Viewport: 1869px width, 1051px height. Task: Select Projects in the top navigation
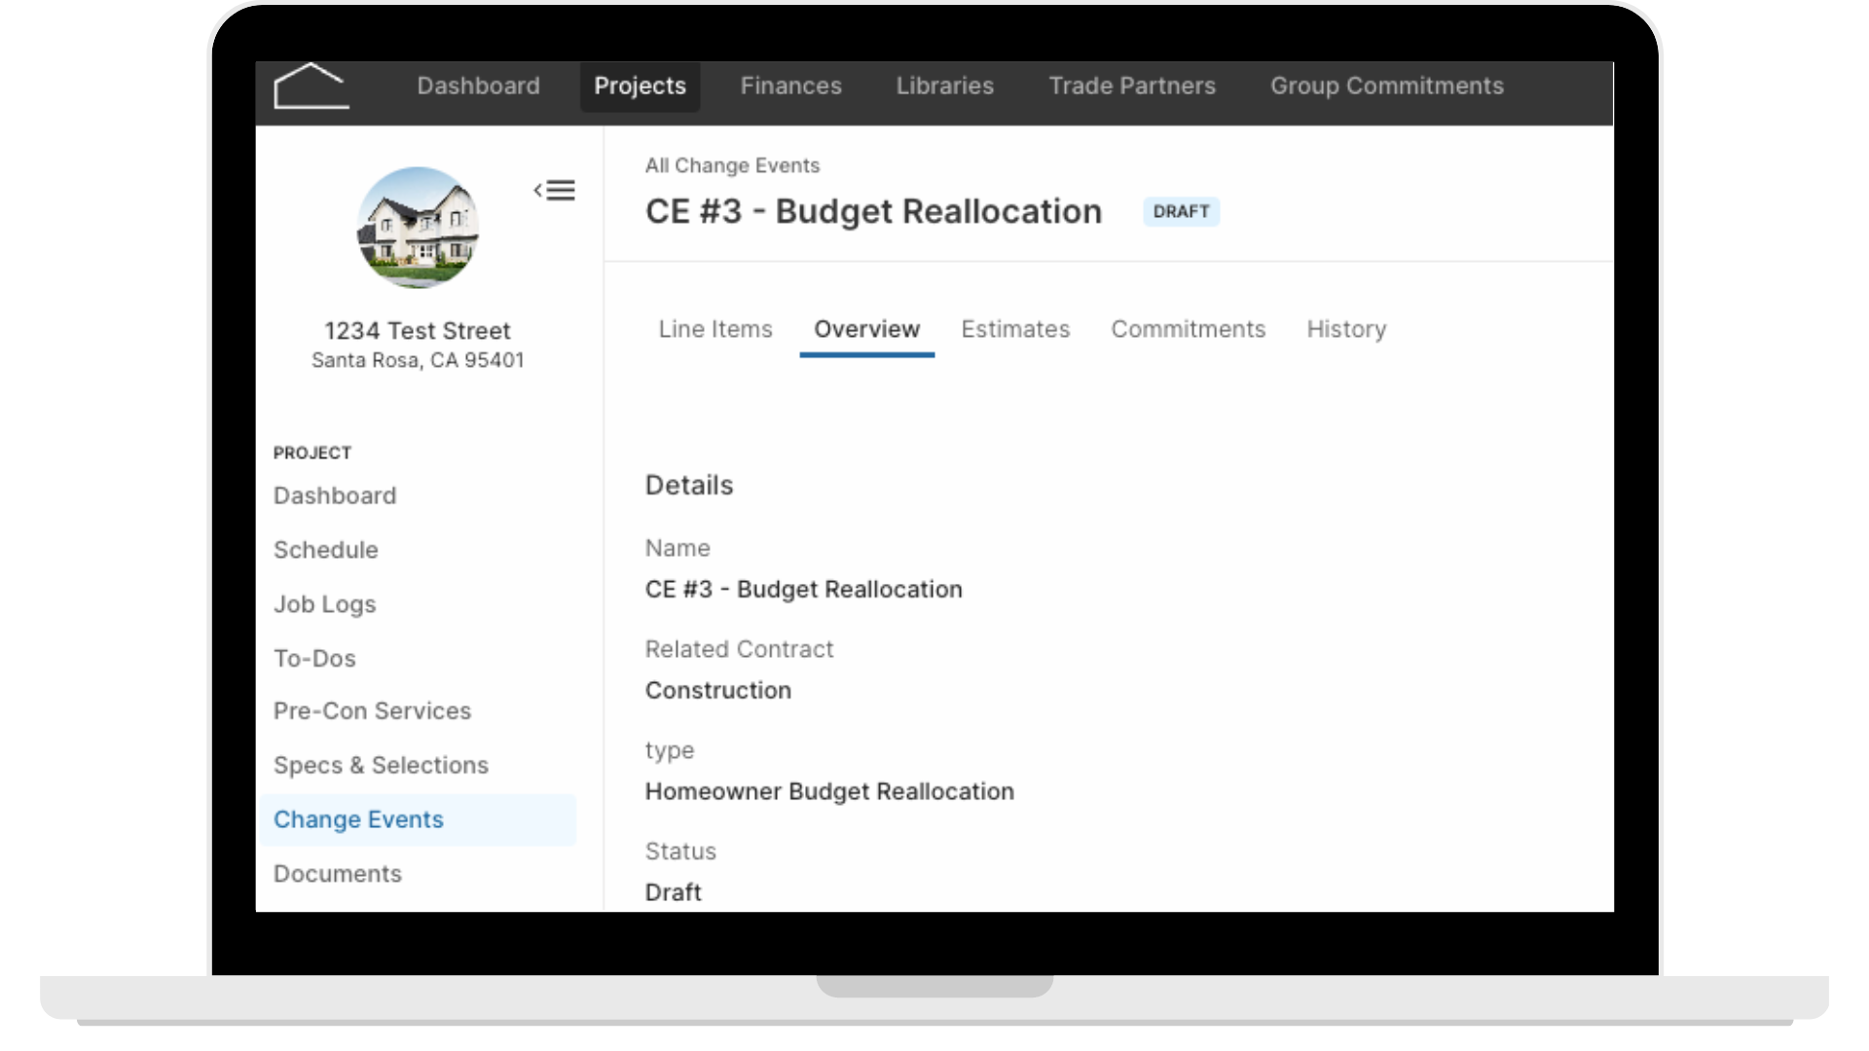click(640, 86)
